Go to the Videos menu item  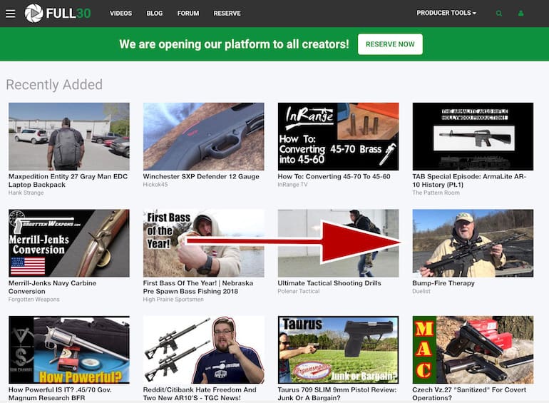pos(120,14)
